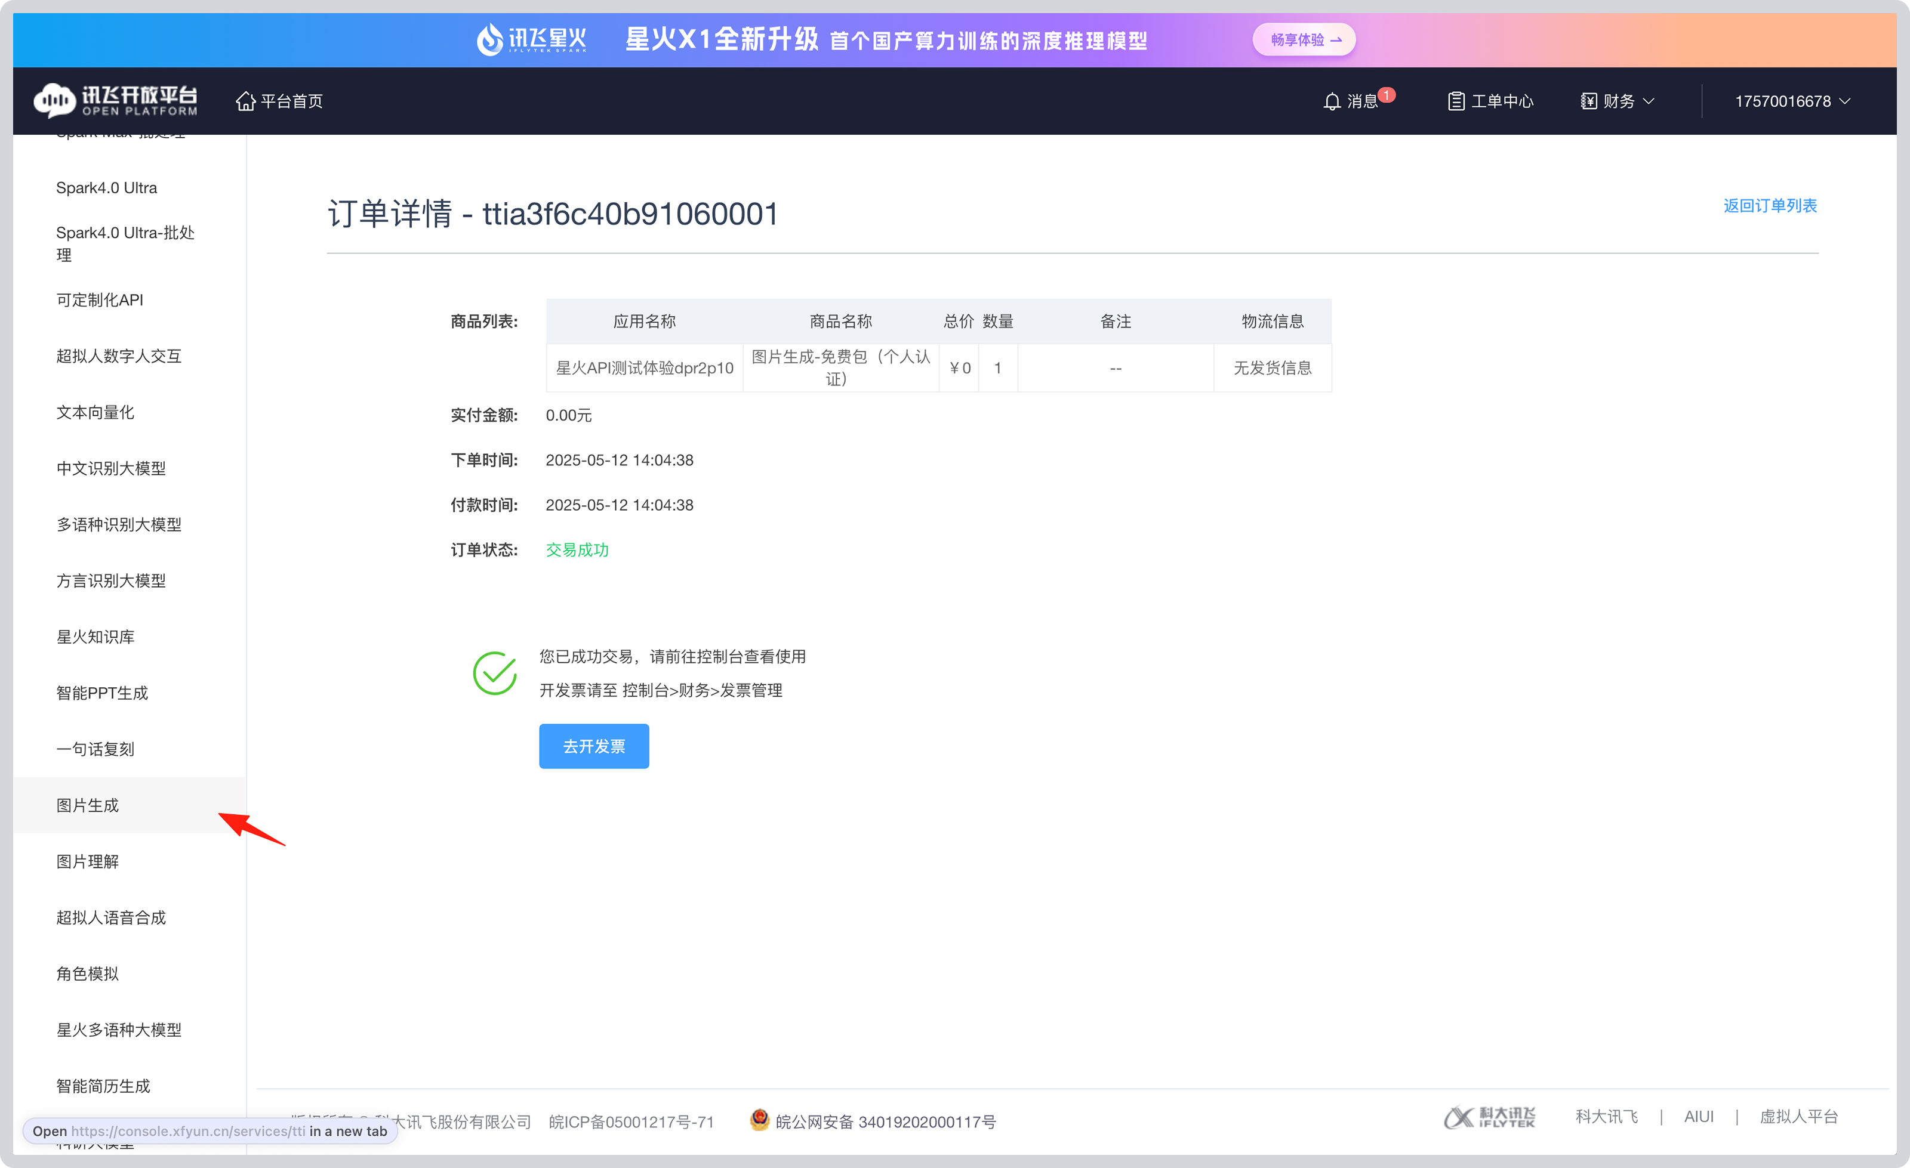The width and height of the screenshot is (1910, 1168).
Task: Click the 工单中心 clipboard icon
Action: click(1456, 101)
